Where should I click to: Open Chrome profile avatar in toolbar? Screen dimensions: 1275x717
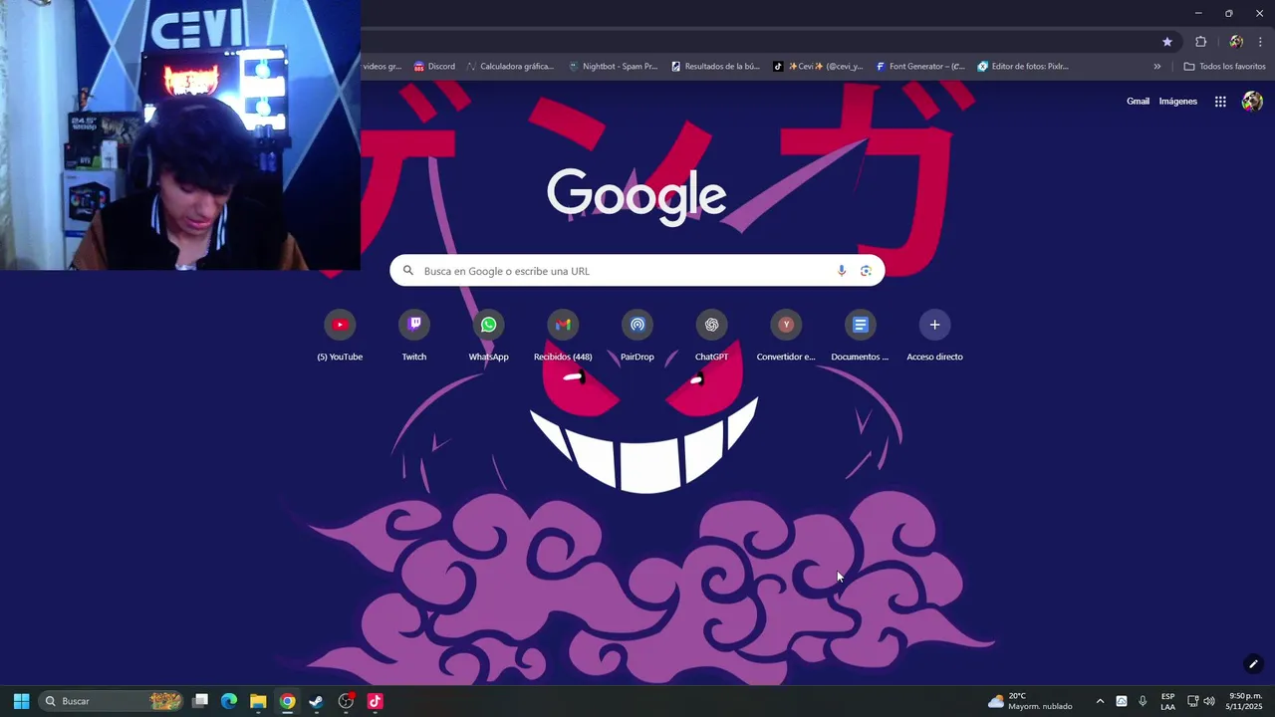point(1236,42)
